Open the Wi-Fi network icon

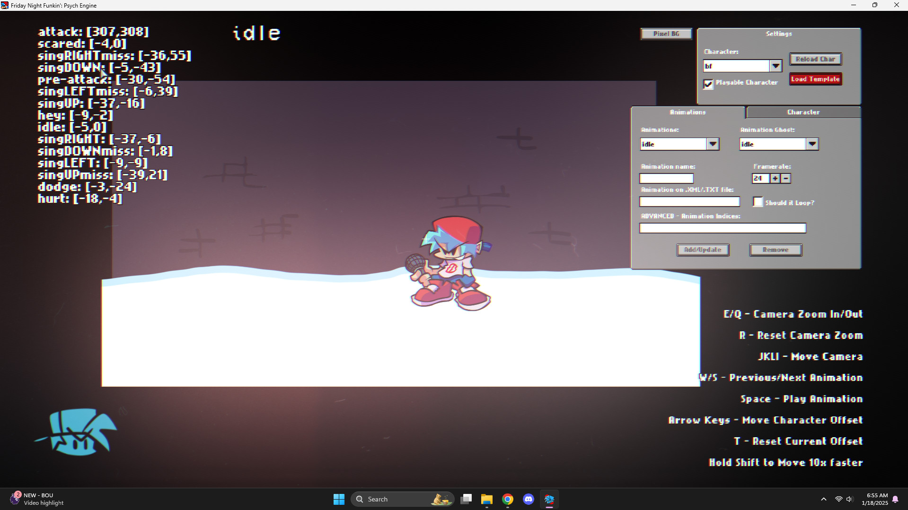point(838,499)
